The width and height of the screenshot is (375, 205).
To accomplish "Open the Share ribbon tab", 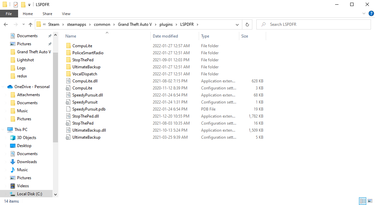I will (x=47, y=14).
